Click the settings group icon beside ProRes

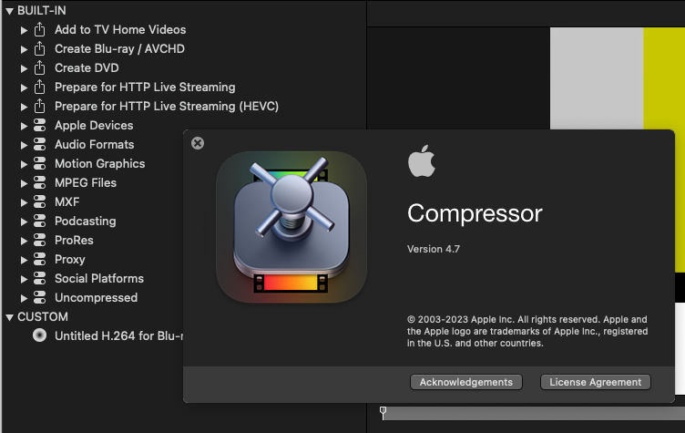pos(39,240)
